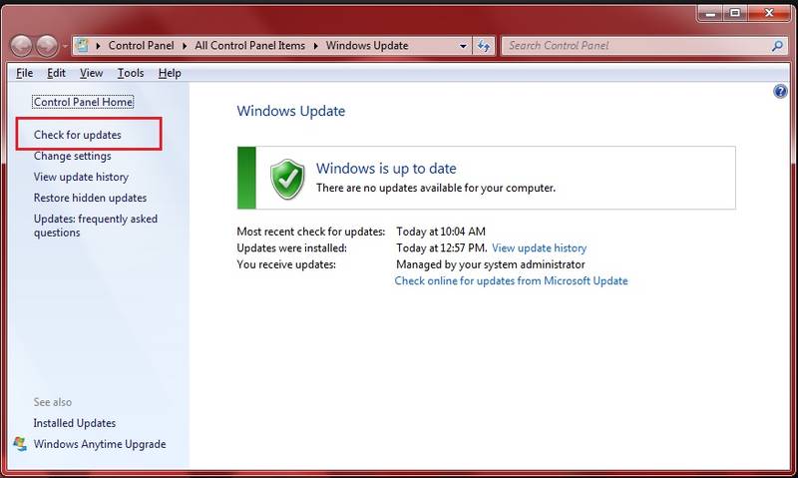Click the Back navigation arrow button
798x478 pixels.
click(21, 46)
